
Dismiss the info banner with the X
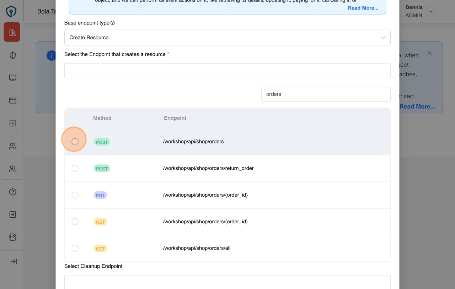[x=429, y=53]
